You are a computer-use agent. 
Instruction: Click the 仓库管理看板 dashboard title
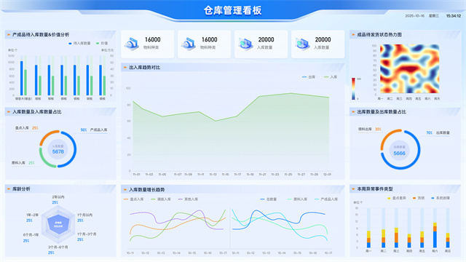pyautogui.click(x=233, y=10)
